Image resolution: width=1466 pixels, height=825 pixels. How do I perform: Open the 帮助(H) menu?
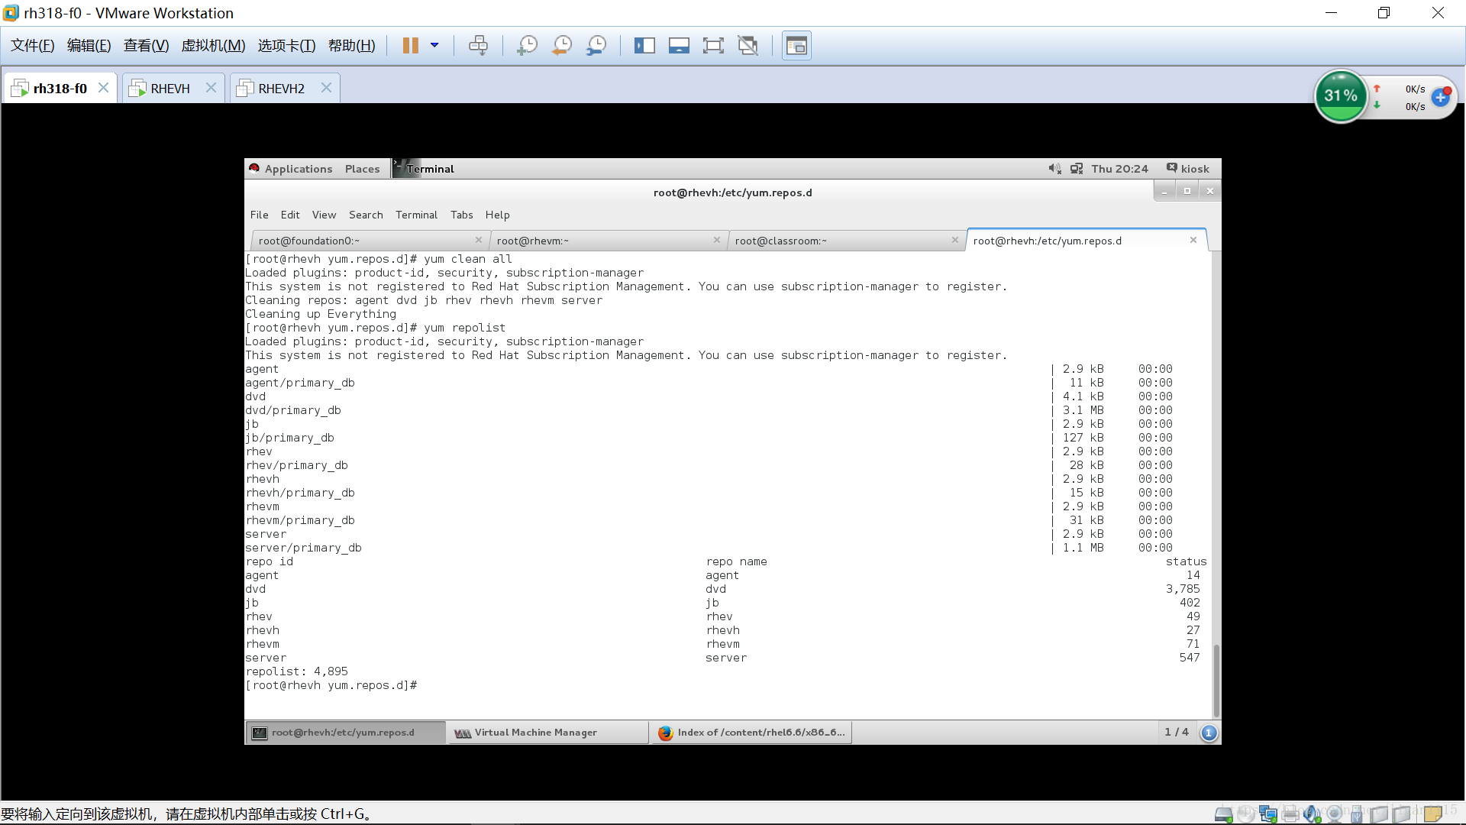click(x=352, y=46)
